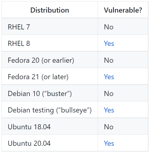The width and height of the screenshot is (150, 153).
Task: Select the Fedora 20 (or earlier) cell
Action: tap(50, 60)
